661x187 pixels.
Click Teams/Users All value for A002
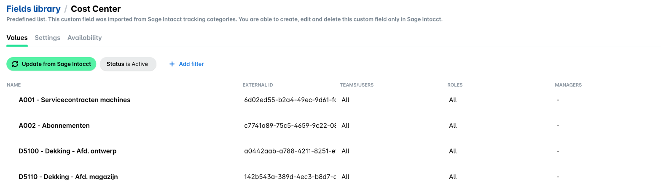click(x=345, y=126)
